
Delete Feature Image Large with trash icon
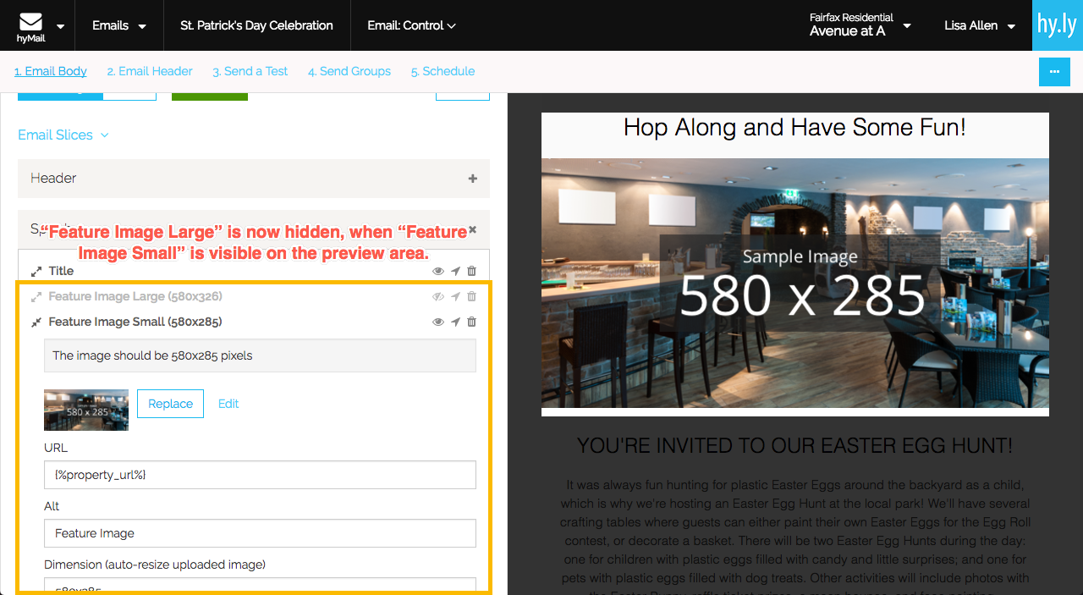(x=472, y=297)
